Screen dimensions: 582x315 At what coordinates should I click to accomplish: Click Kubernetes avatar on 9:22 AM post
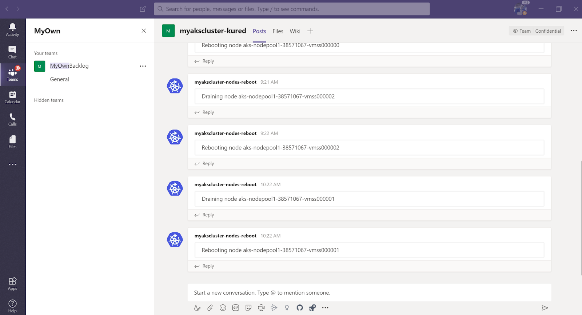point(175,137)
